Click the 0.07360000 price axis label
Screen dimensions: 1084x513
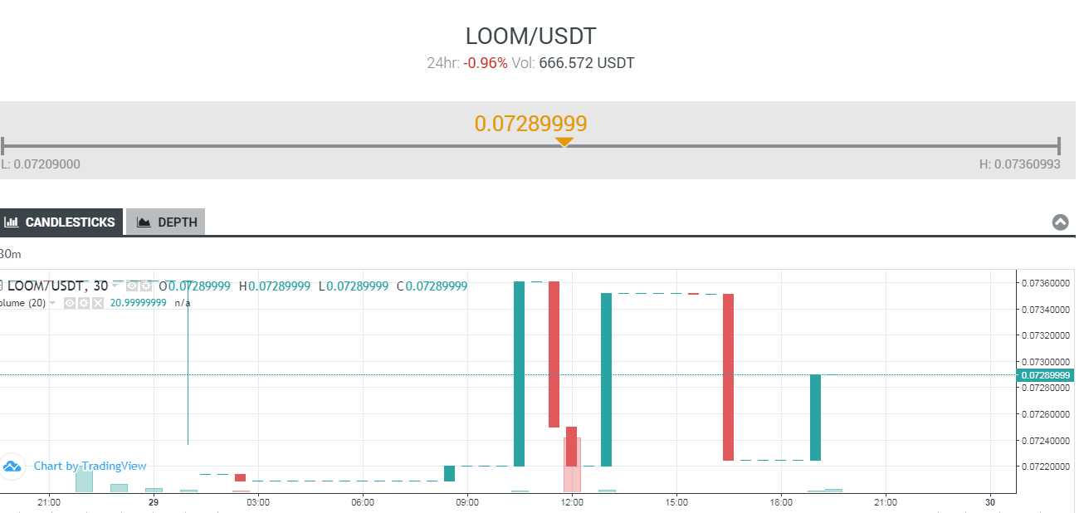(x=1045, y=283)
